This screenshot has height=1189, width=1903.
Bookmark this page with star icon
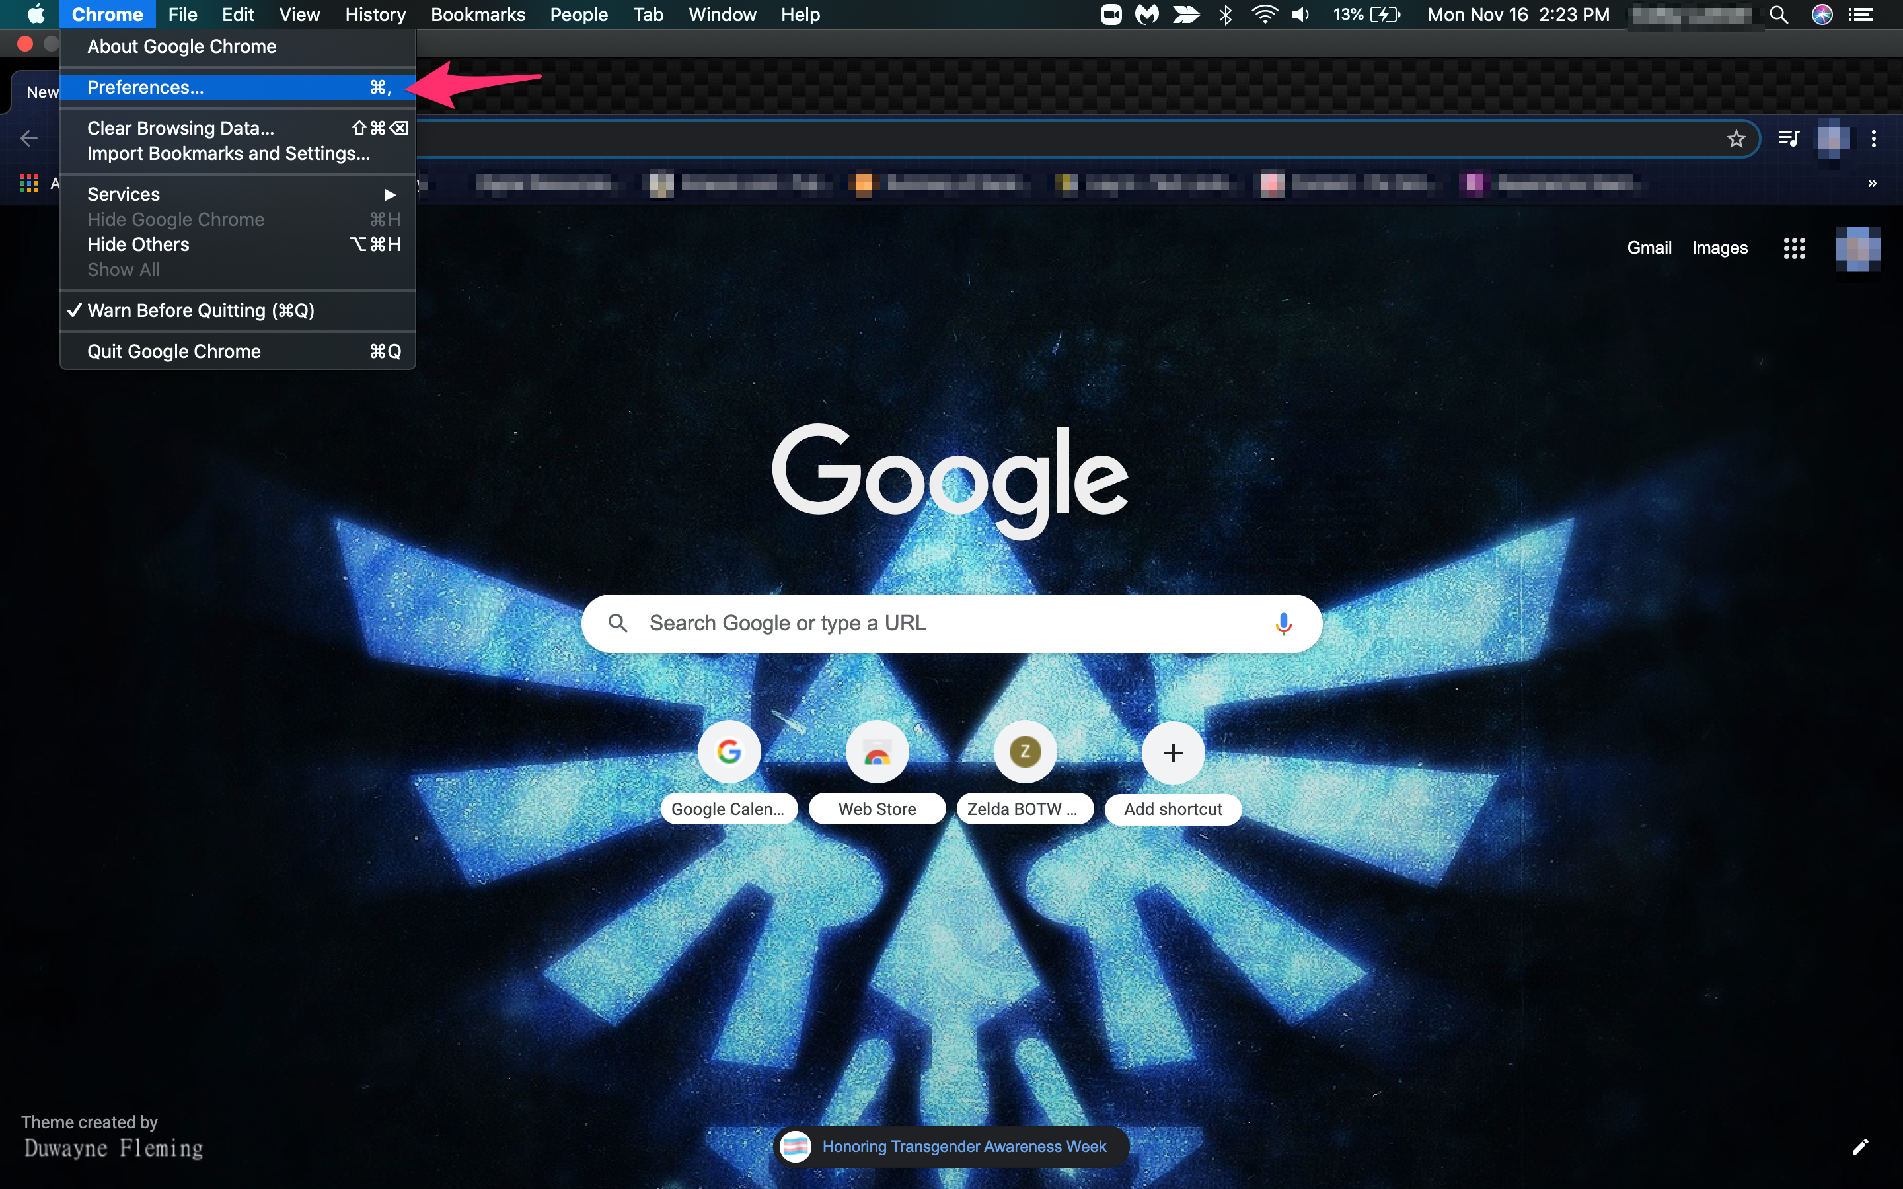pos(1736,139)
